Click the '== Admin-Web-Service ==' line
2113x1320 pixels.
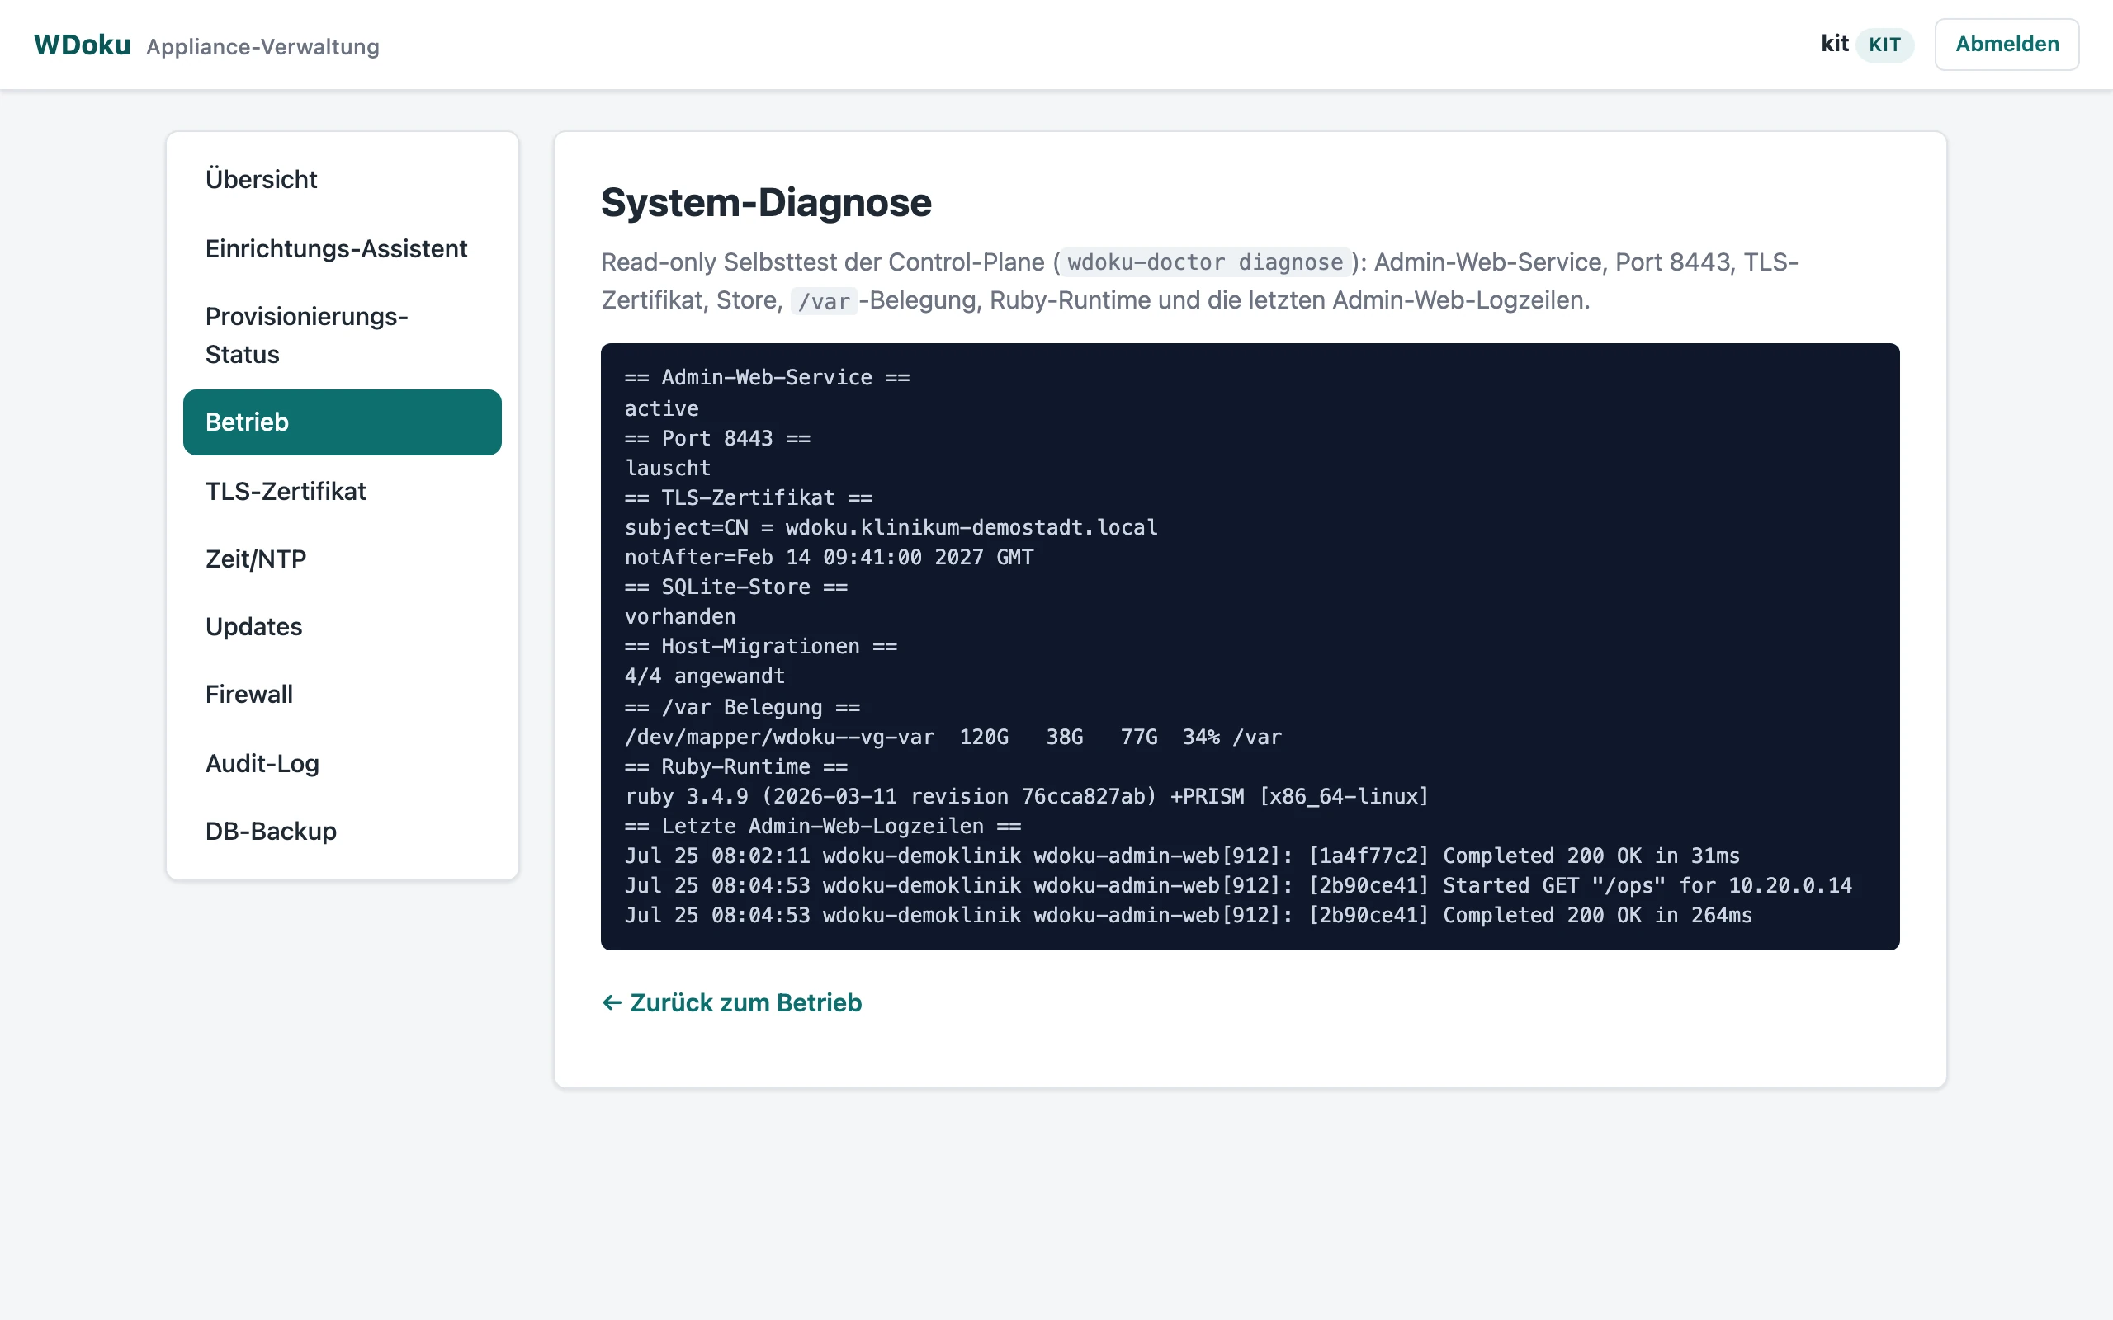point(767,378)
